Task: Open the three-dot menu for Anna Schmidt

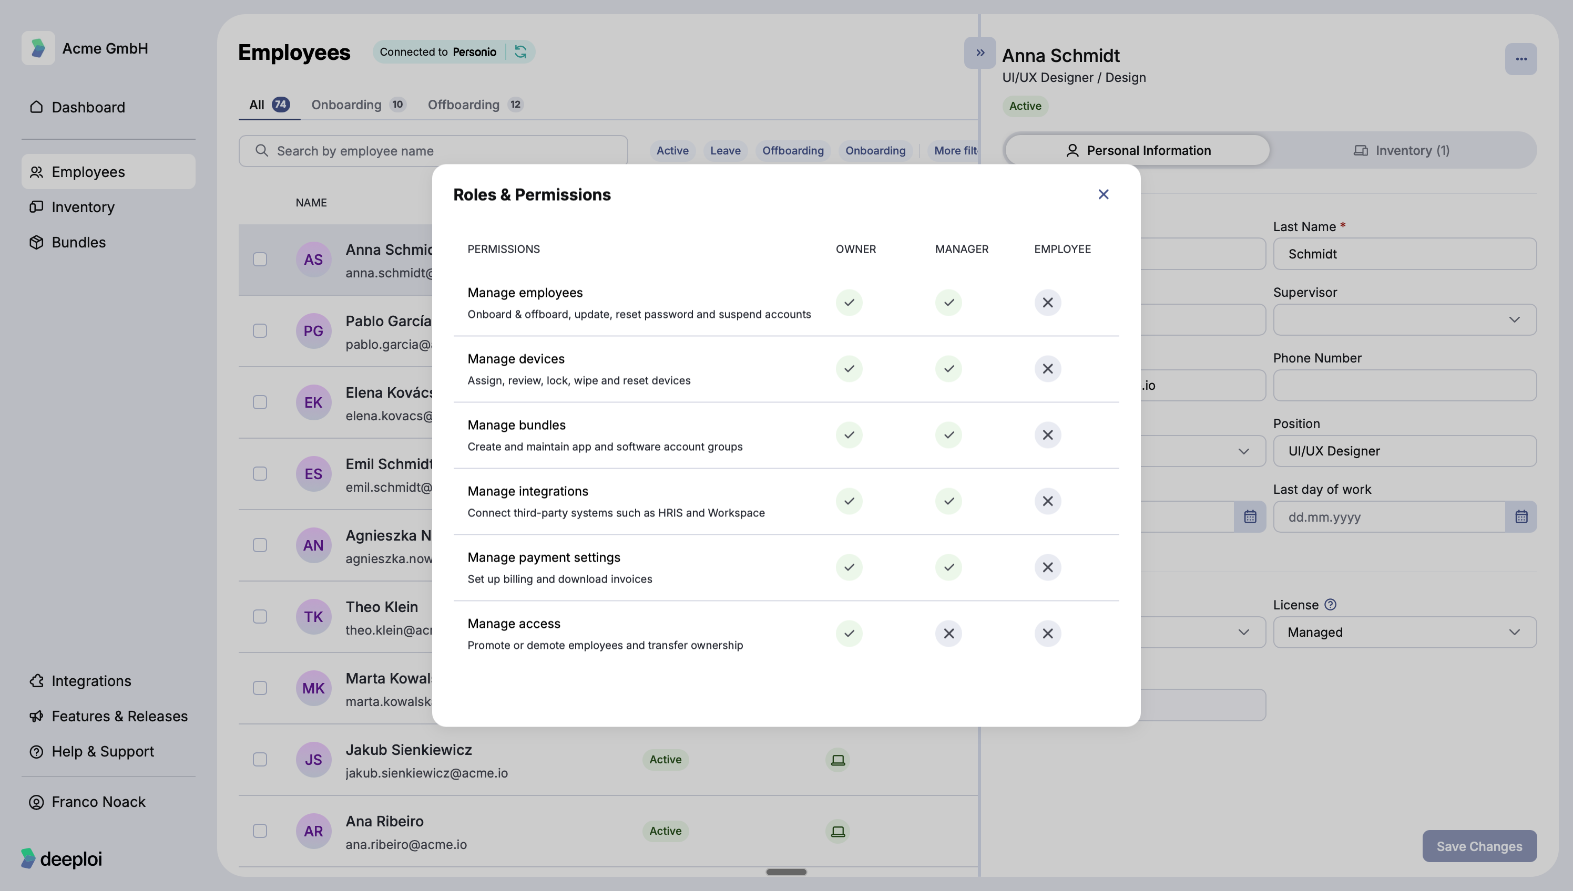Action: [1521, 59]
